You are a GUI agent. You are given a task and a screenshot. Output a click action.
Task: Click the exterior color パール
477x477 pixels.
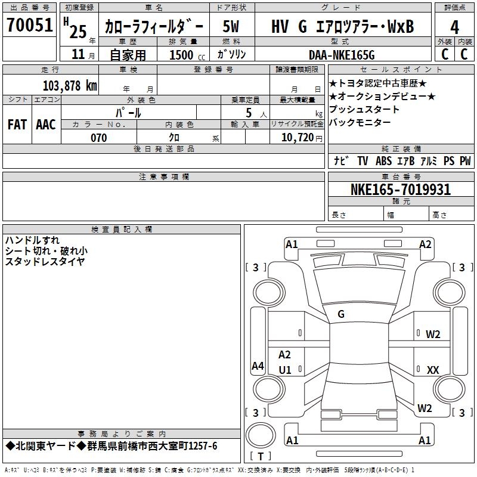click(x=128, y=113)
